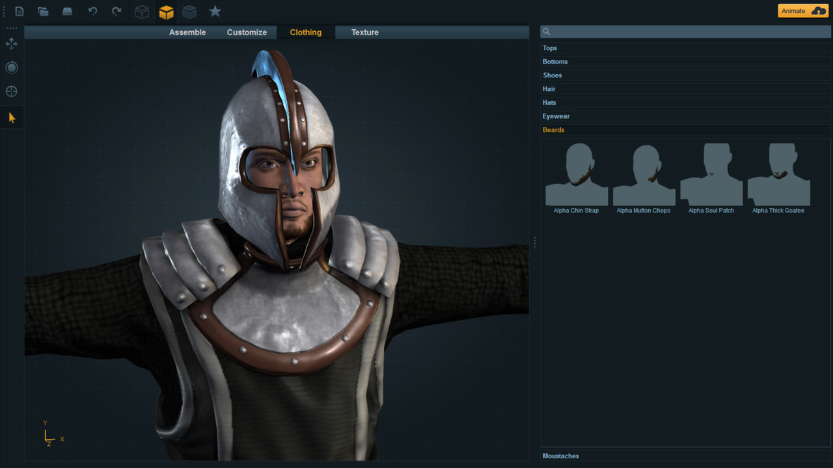Apply the Alpha Mutton Chops beard
The height and width of the screenshot is (468, 833).
[644, 174]
